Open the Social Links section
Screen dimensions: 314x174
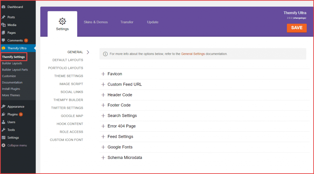point(72,92)
